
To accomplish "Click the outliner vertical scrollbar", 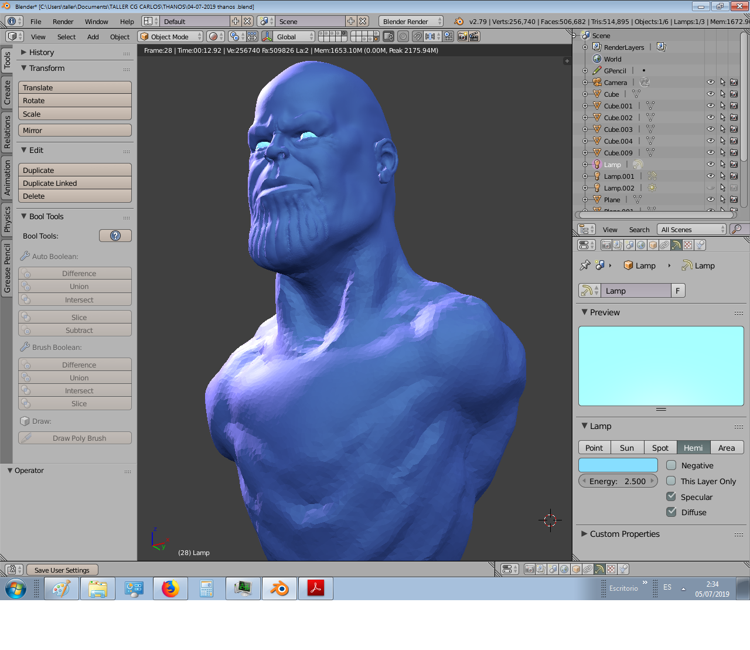I will (744, 97).
